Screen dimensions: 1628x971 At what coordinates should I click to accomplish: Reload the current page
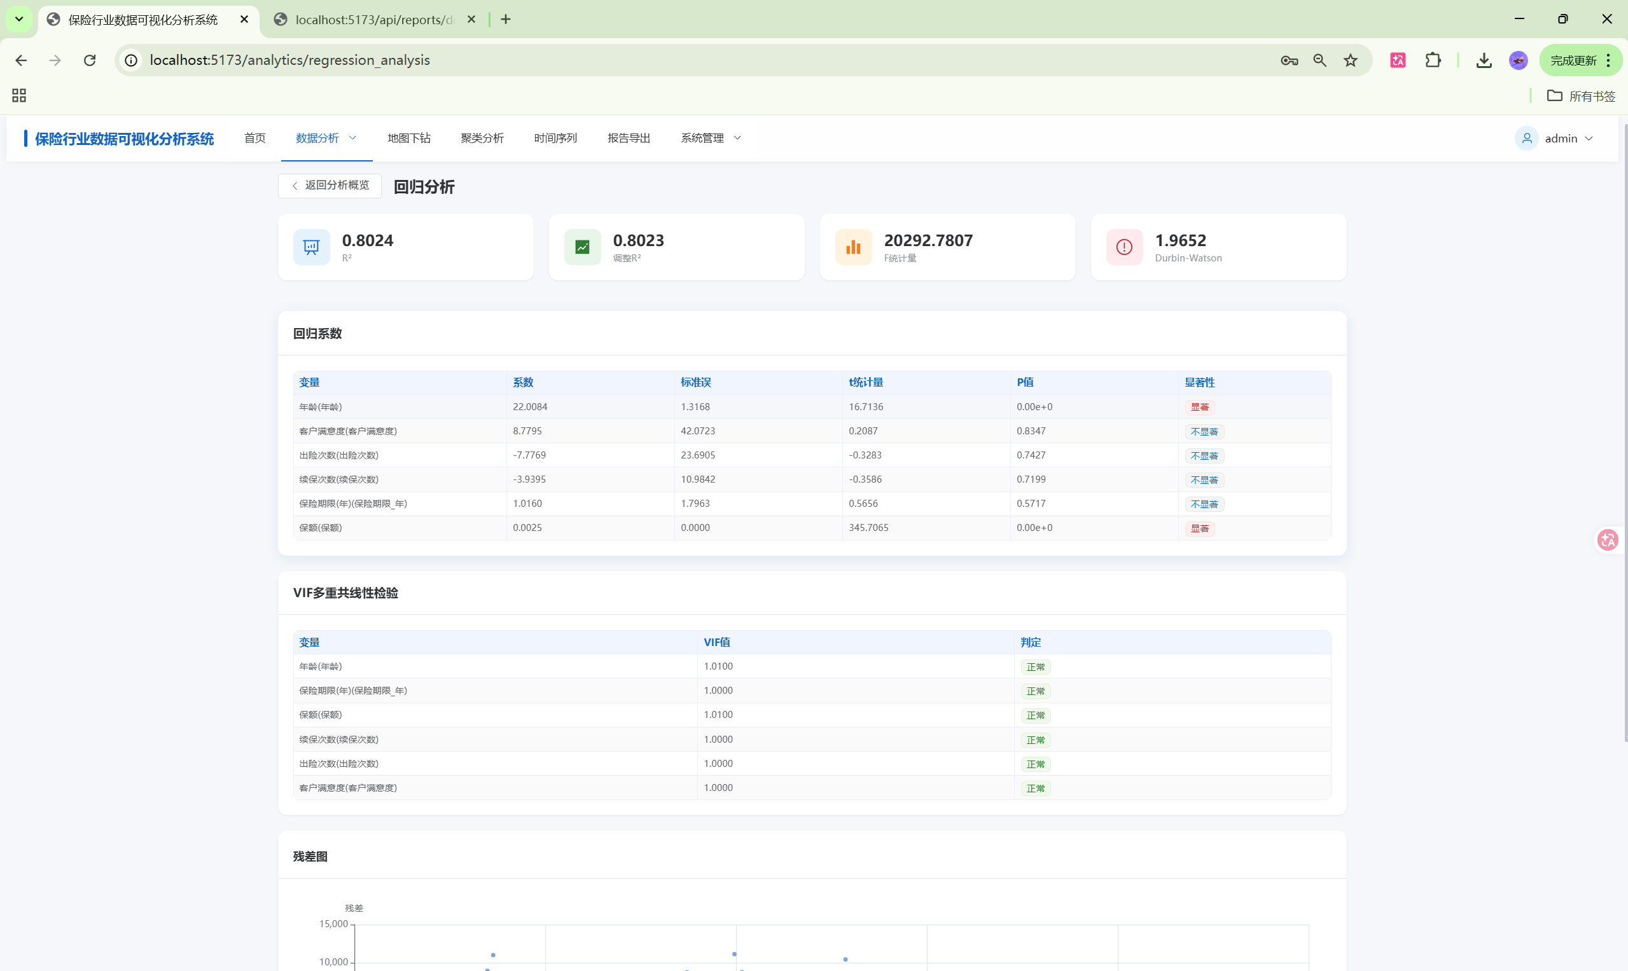[x=90, y=60]
